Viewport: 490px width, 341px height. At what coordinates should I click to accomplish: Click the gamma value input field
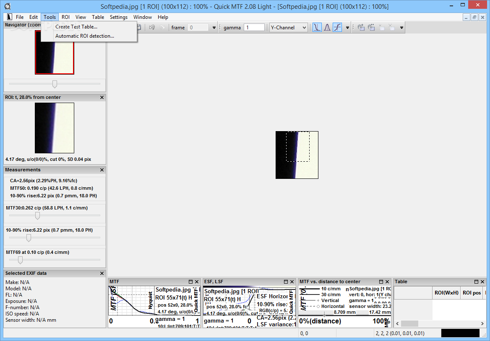pos(254,28)
